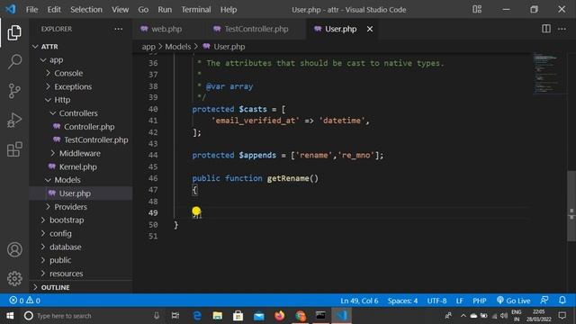Open Windows Start menu

pos(10,316)
